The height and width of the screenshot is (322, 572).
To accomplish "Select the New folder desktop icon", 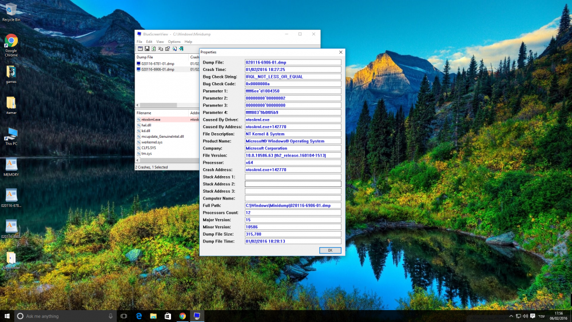I will pos(11,260).
